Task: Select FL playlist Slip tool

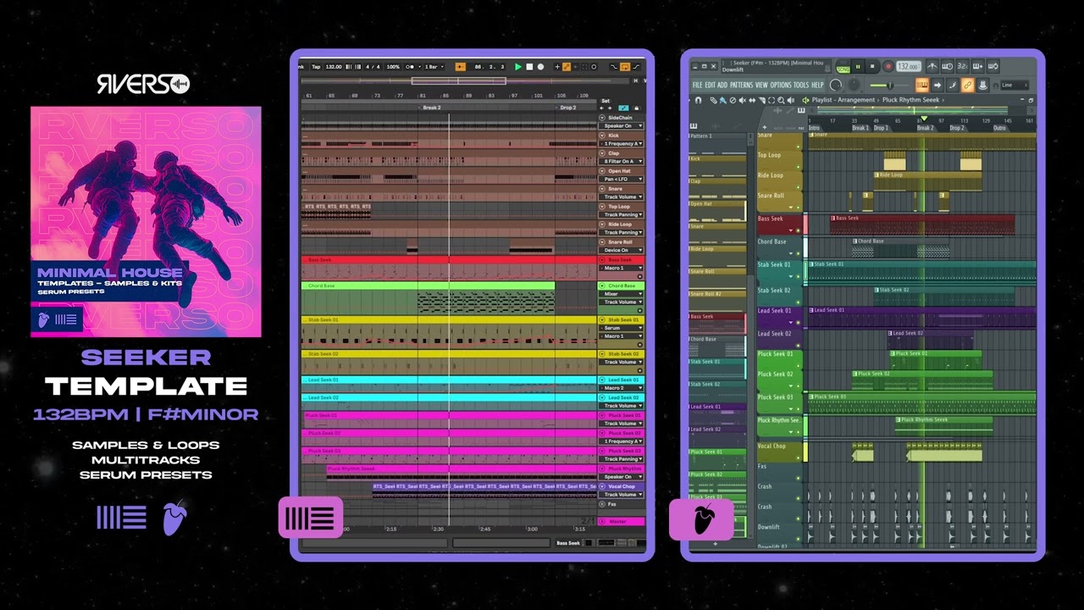Action: (x=752, y=100)
